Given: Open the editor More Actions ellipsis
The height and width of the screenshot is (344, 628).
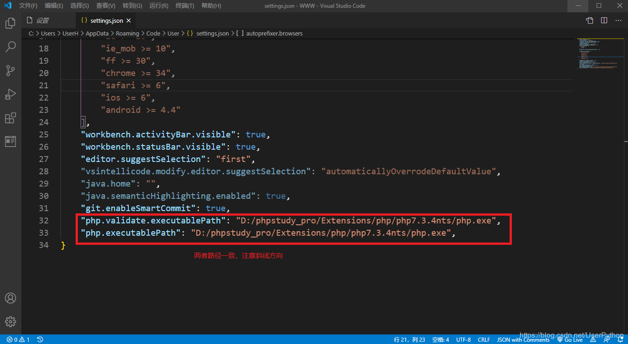Looking at the screenshot, I should click(618, 20).
